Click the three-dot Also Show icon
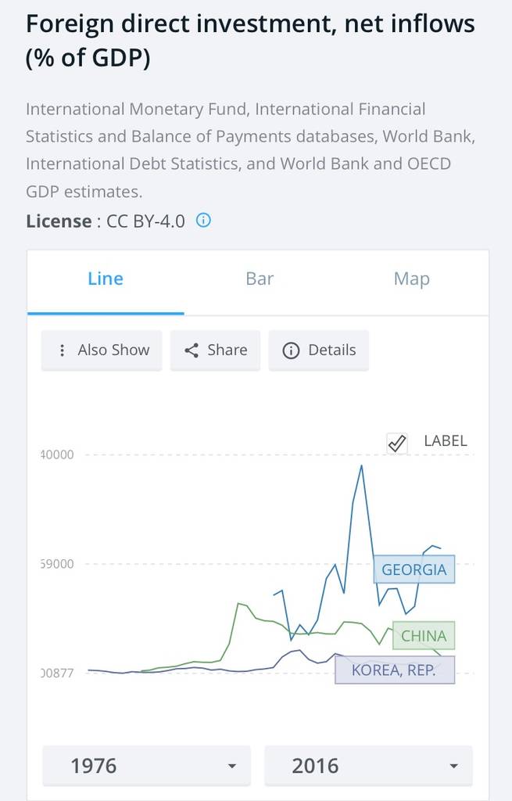 click(x=62, y=350)
